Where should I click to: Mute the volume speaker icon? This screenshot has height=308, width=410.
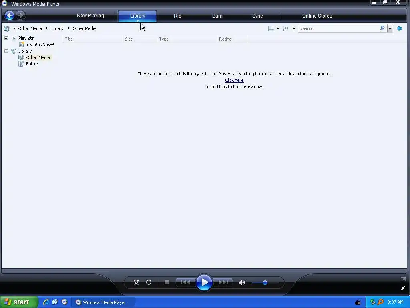click(242, 282)
